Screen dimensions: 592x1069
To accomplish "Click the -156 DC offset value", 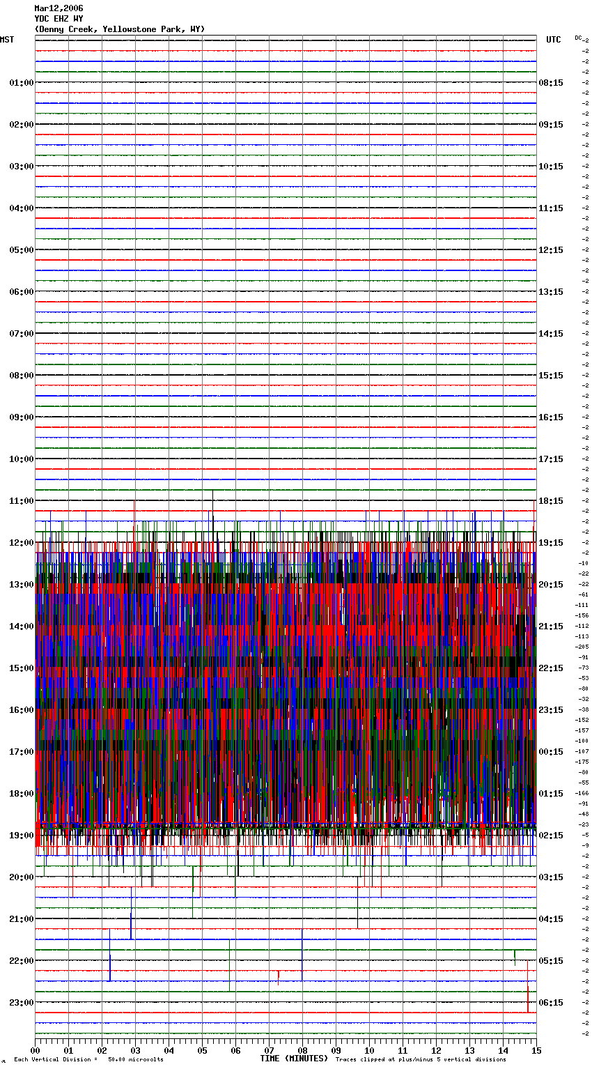I will pos(582,615).
